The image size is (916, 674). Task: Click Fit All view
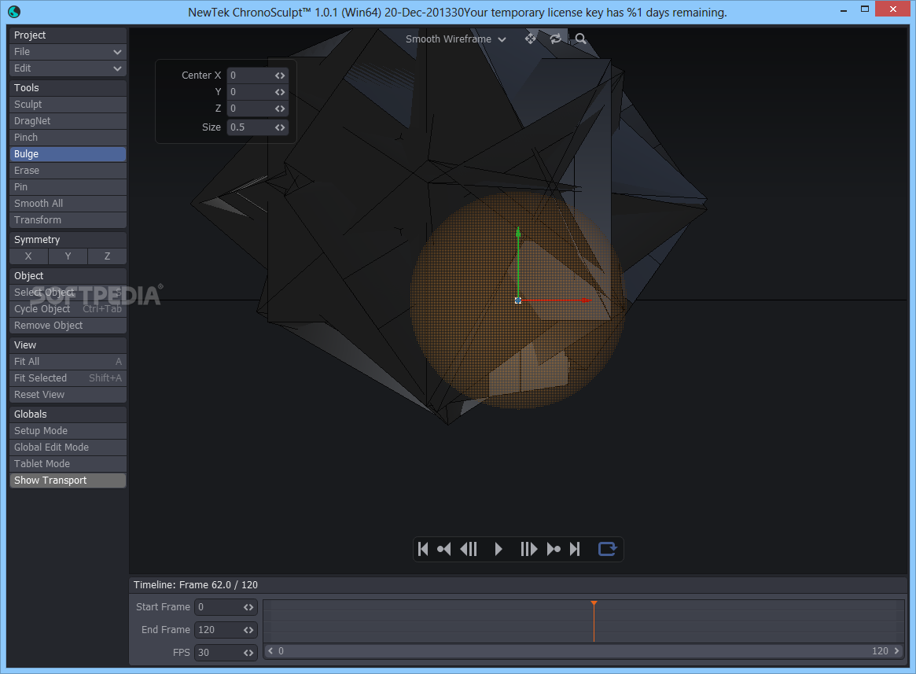[x=68, y=361]
